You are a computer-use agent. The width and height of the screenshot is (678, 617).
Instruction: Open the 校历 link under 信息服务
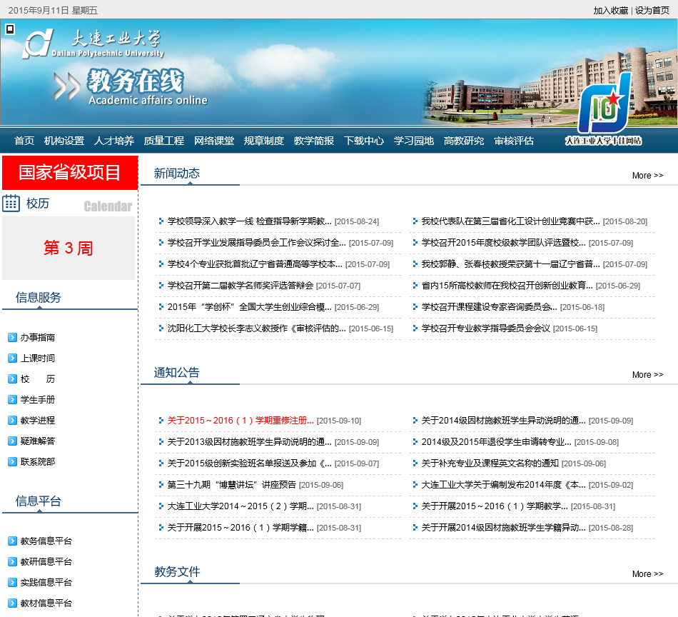38,379
